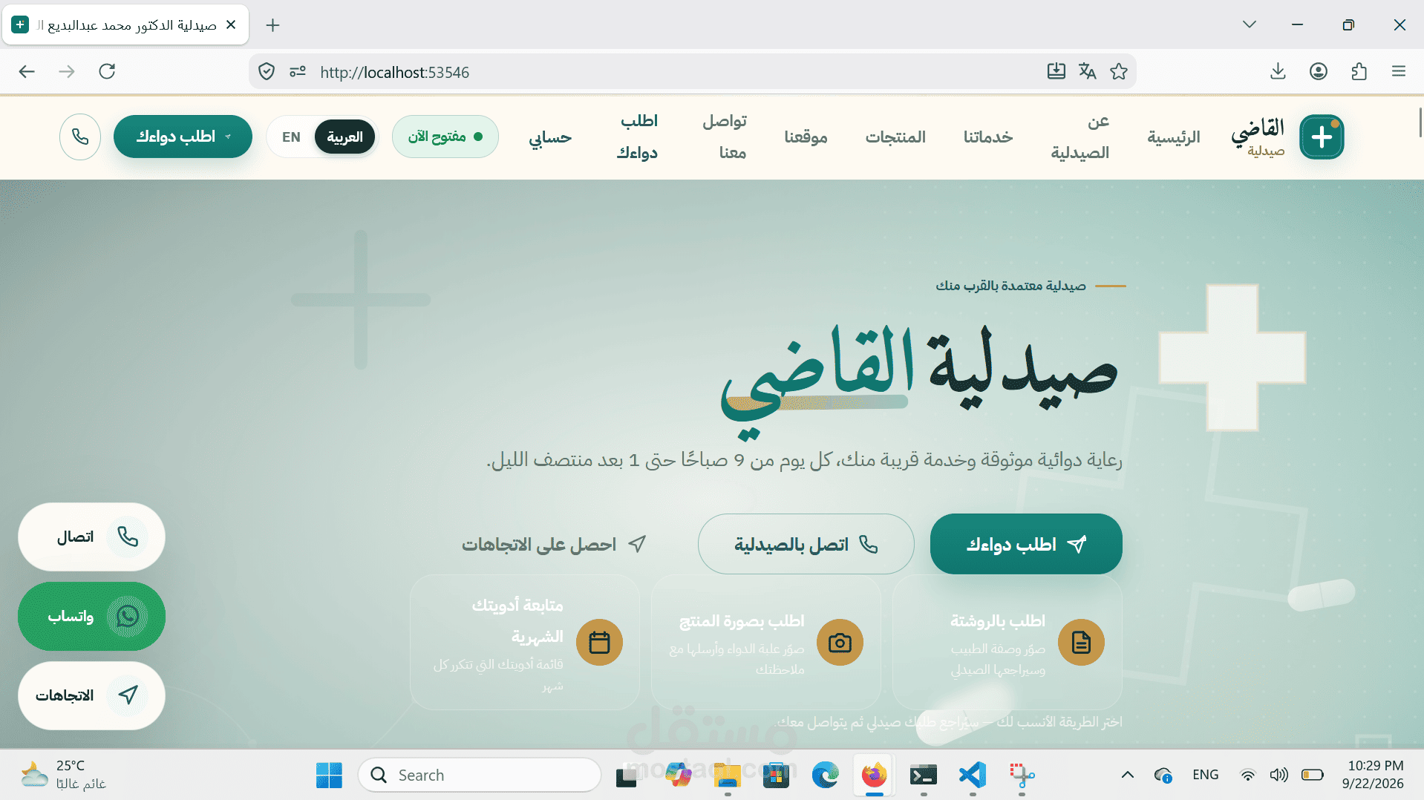Screen dimensions: 1424x800
Task: Open the حسابي nav item
Action: click(550, 137)
